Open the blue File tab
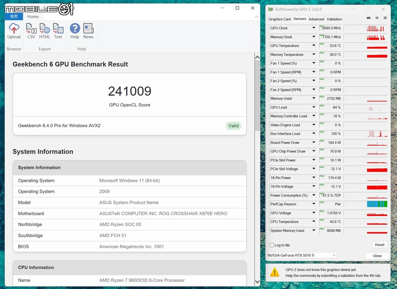397x289 pixels. click(x=14, y=16)
